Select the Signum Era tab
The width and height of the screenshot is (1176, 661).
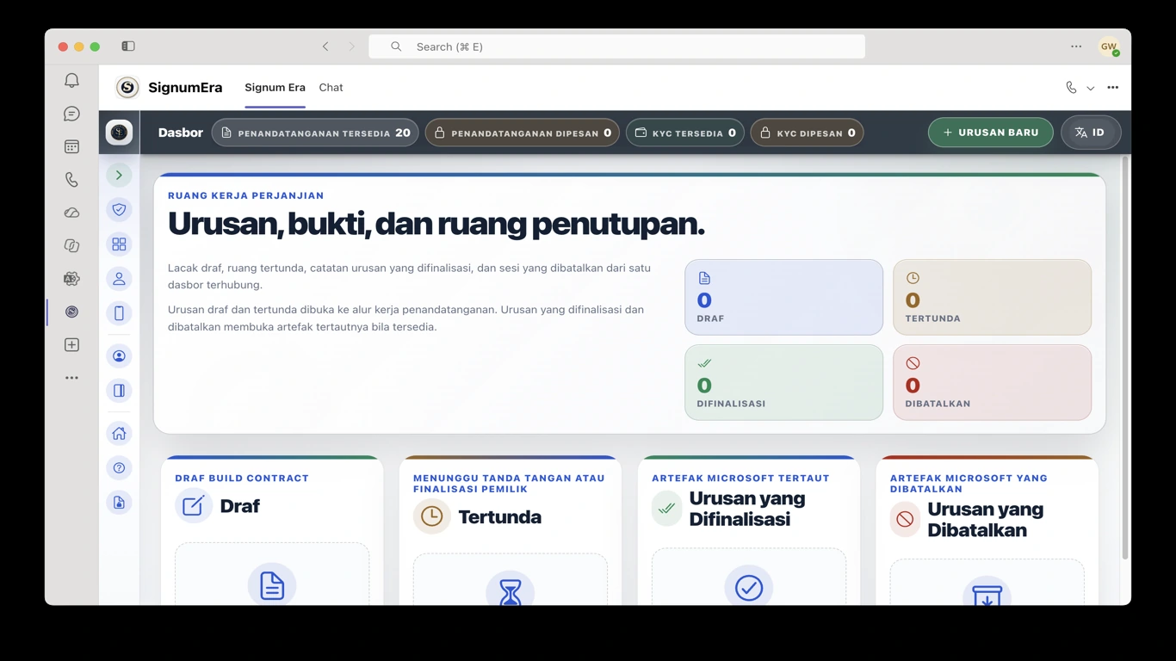click(275, 87)
